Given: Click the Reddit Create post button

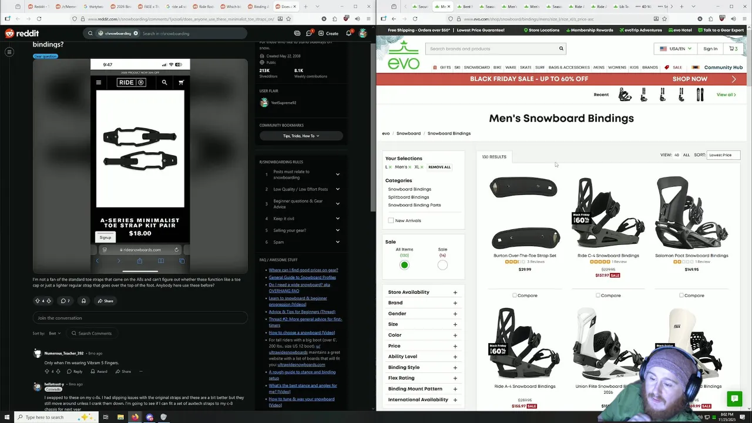Looking at the screenshot, I should coord(328,33).
